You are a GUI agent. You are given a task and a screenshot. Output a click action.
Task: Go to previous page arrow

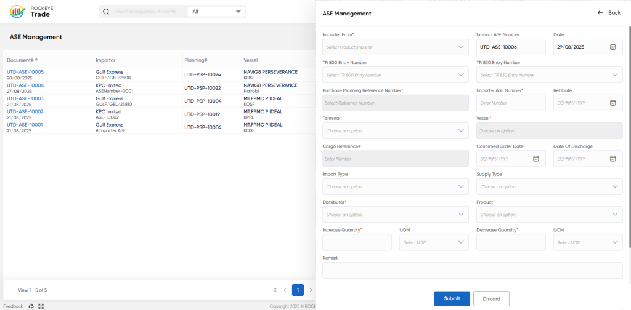tap(285, 290)
